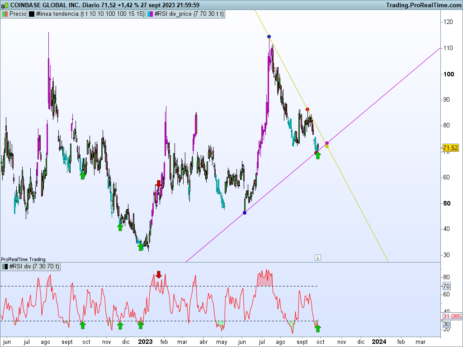This screenshot has width=463, height=347.
Task: Click the red 31,085 RSI value label
Action: pos(452,316)
